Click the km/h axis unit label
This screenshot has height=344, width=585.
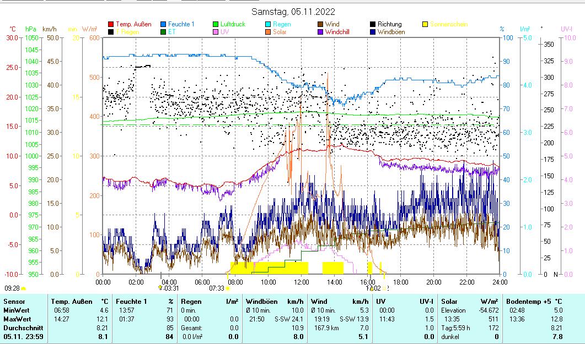50,29
